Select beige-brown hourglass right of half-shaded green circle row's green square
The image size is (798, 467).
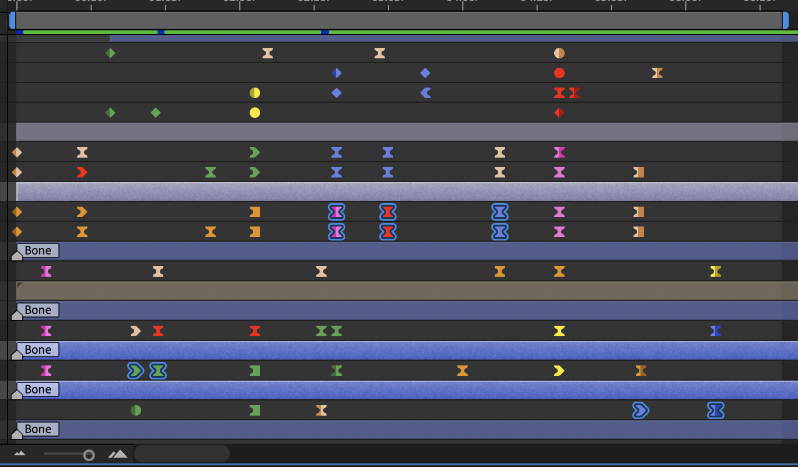coord(321,410)
